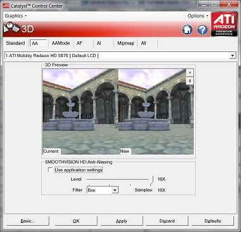Pause the 3D preview animation
Viewport: 241px width, 232px height.
[190, 81]
